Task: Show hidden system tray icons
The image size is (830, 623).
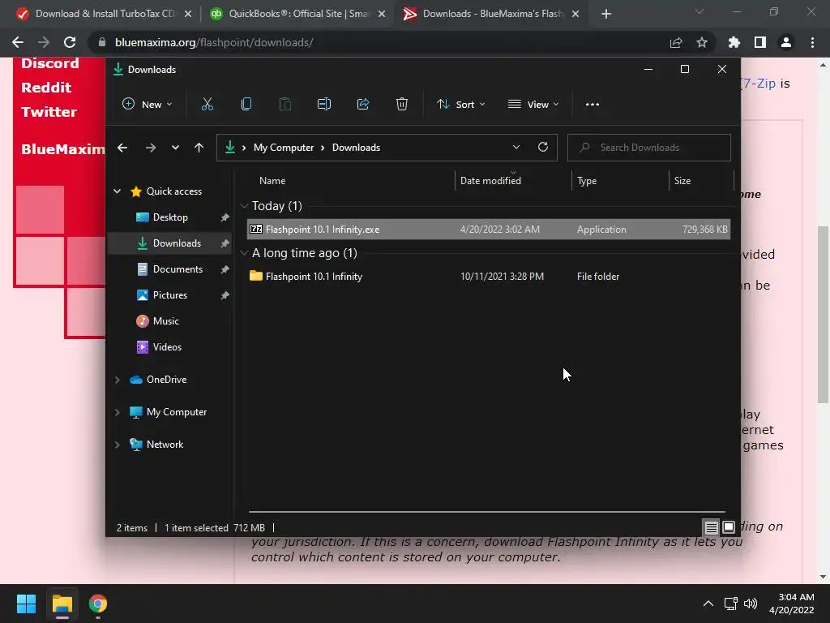Action: point(708,604)
